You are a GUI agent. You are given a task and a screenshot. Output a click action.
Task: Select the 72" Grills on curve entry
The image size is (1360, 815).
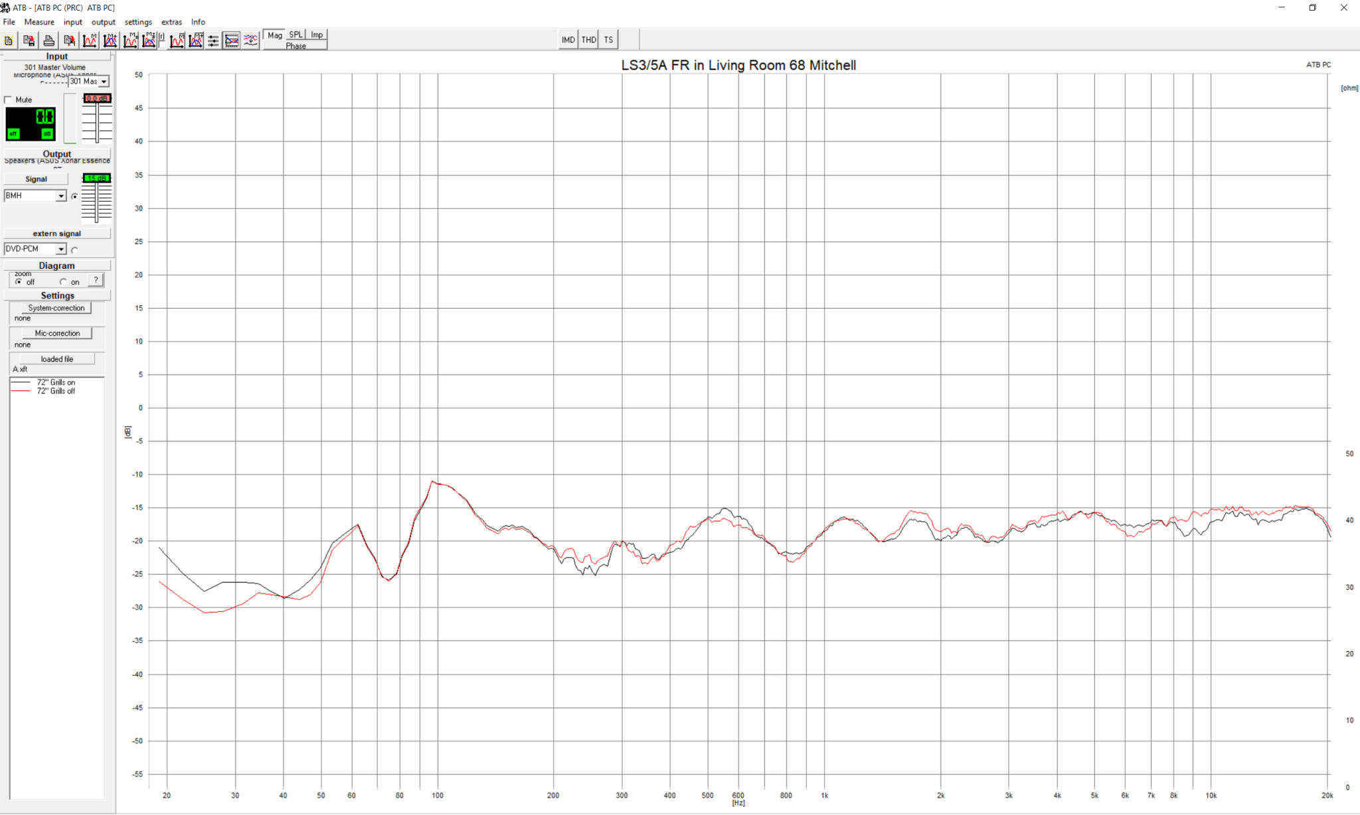pyautogui.click(x=56, y=382)
